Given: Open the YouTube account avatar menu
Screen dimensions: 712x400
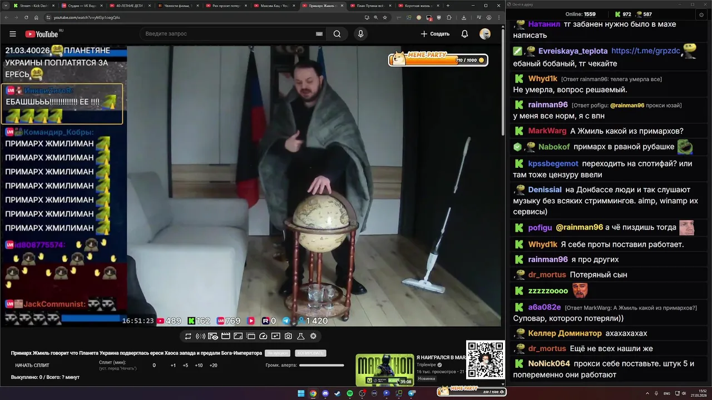Looking at the screenshot, I should 485,34.
